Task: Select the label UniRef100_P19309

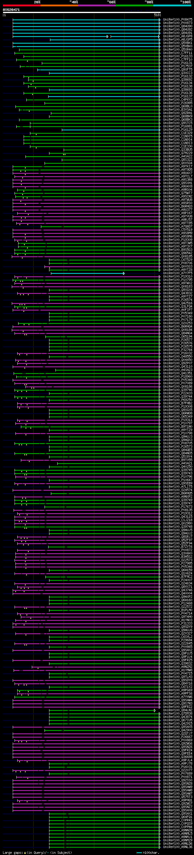Action: click(x=178, y=240)
